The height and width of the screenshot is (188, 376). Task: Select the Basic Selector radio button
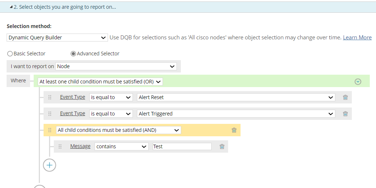coord(10,54)
